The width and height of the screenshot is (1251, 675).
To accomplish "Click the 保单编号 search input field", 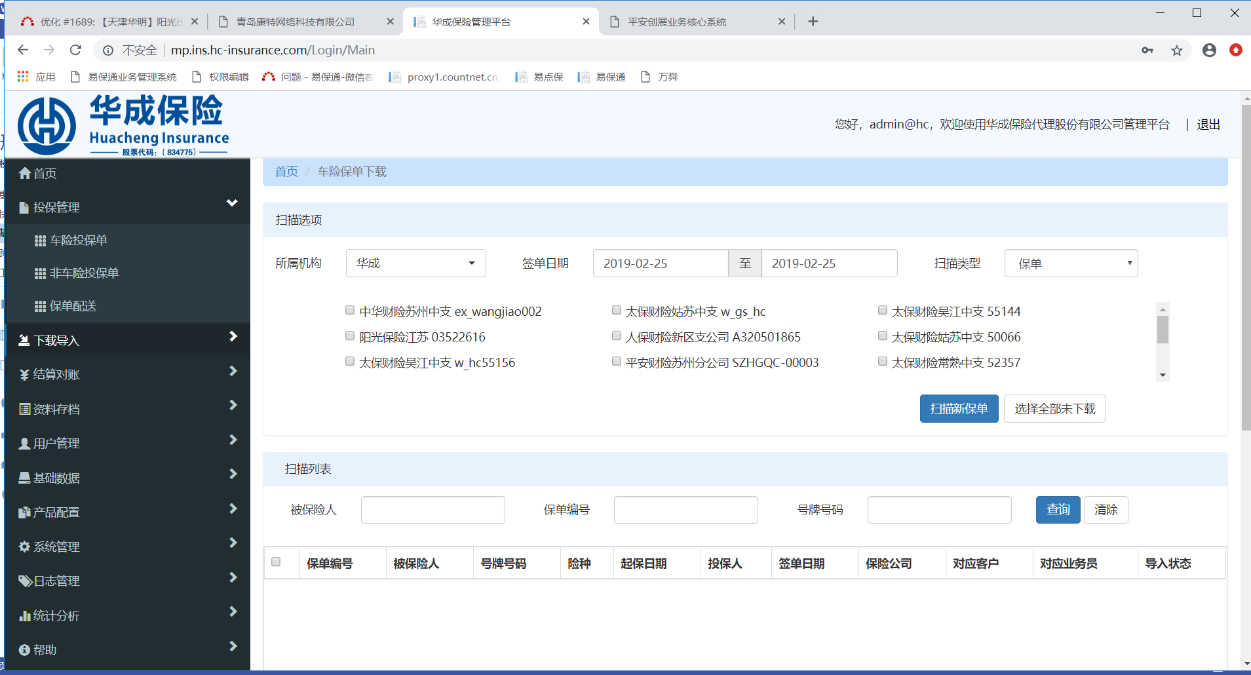I will point(685,510).
